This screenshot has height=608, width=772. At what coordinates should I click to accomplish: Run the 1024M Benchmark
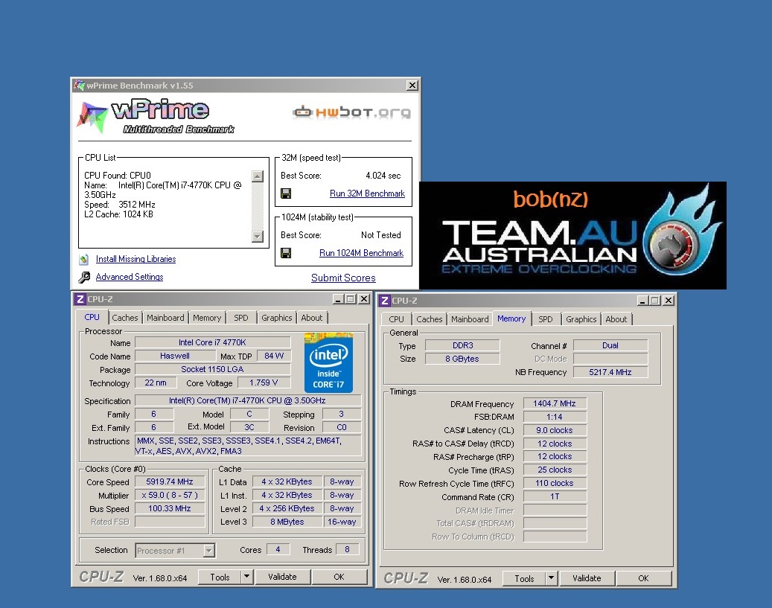click(x=361, y=253)
